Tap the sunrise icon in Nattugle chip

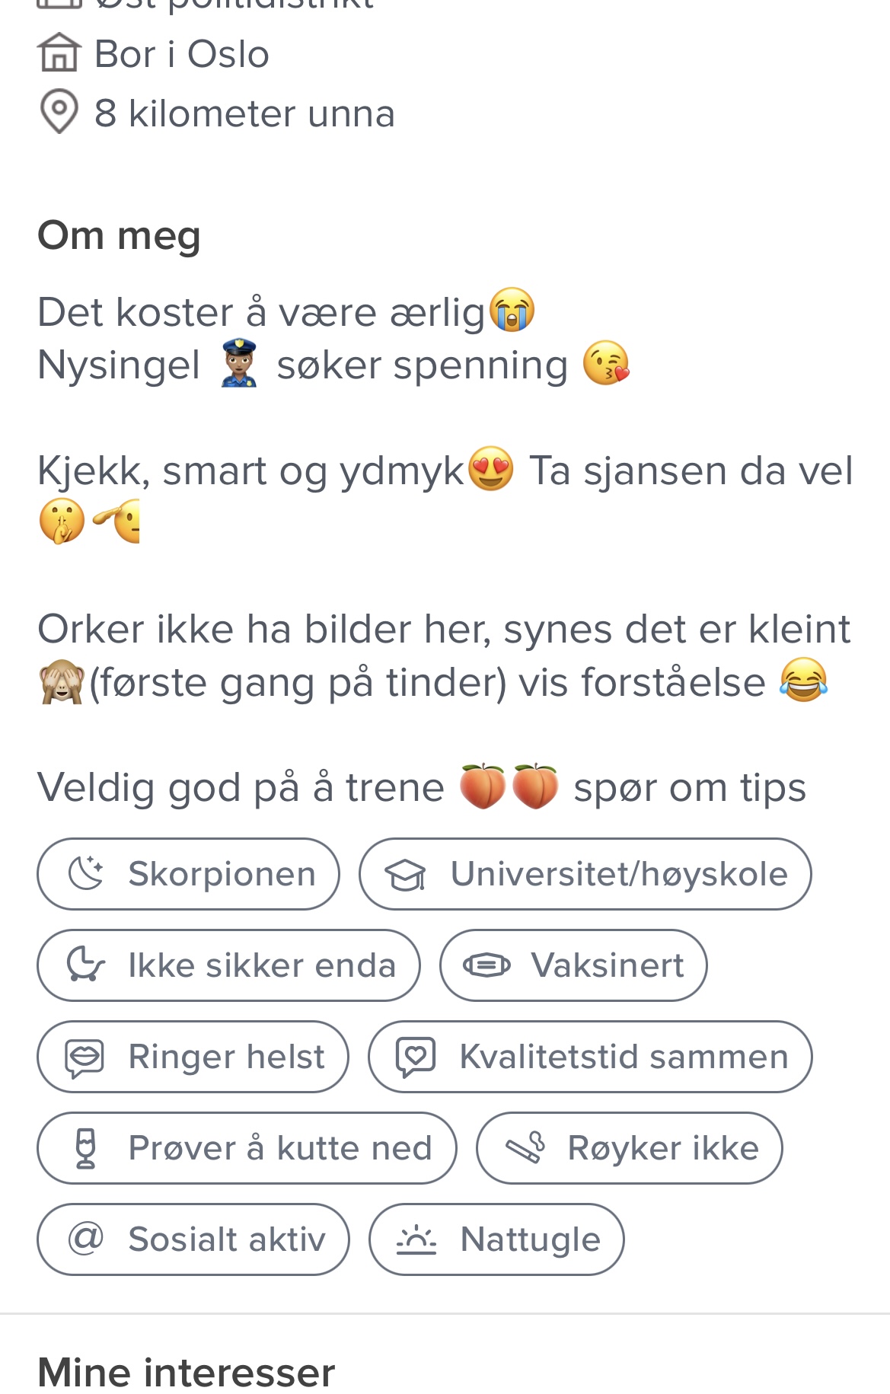[416, 1239]
